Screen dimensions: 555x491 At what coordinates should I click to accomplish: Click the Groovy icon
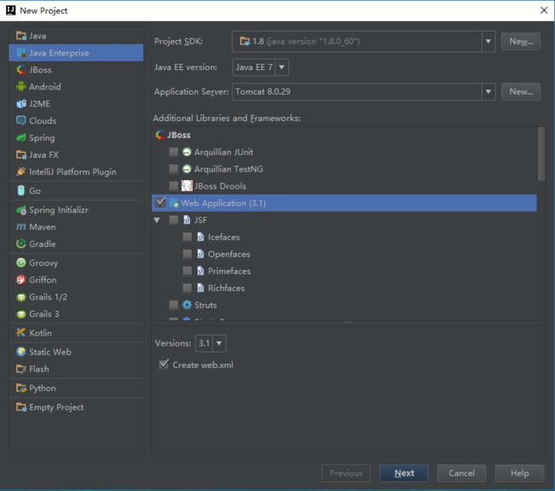click(20, 263)
